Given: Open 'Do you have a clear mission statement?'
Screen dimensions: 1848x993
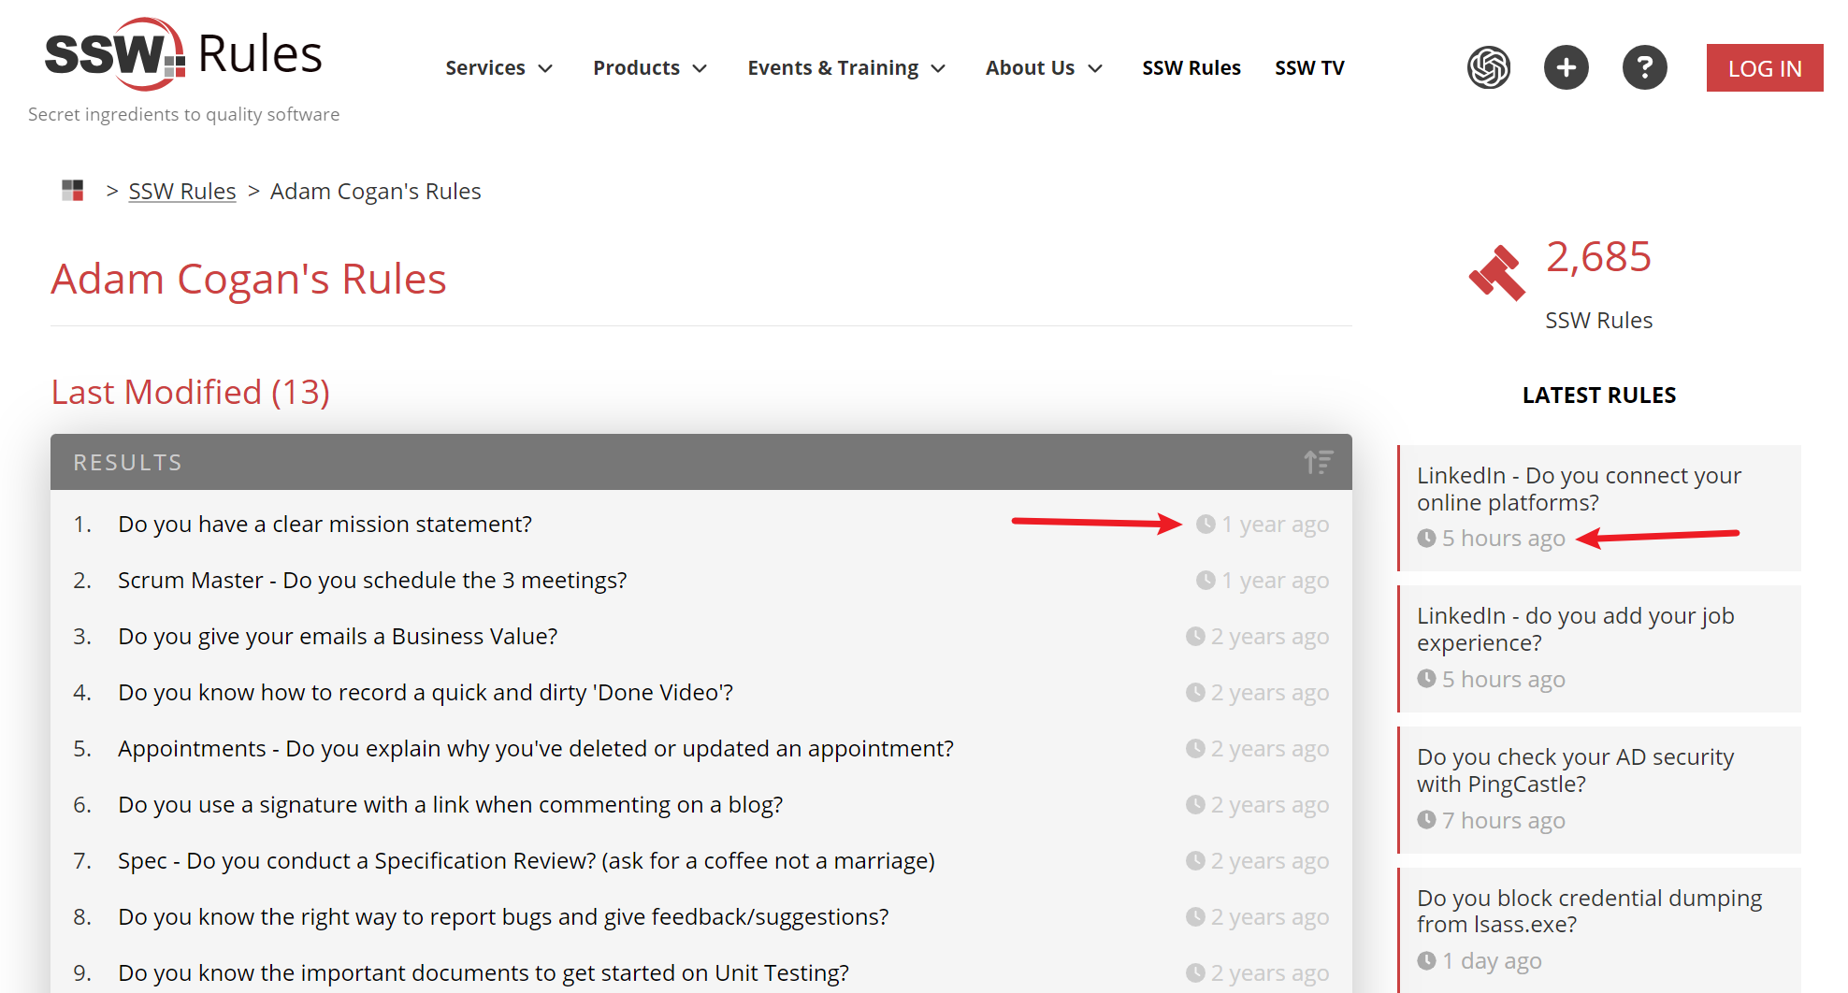Looking at the screenshot, I should click(325, 525).
